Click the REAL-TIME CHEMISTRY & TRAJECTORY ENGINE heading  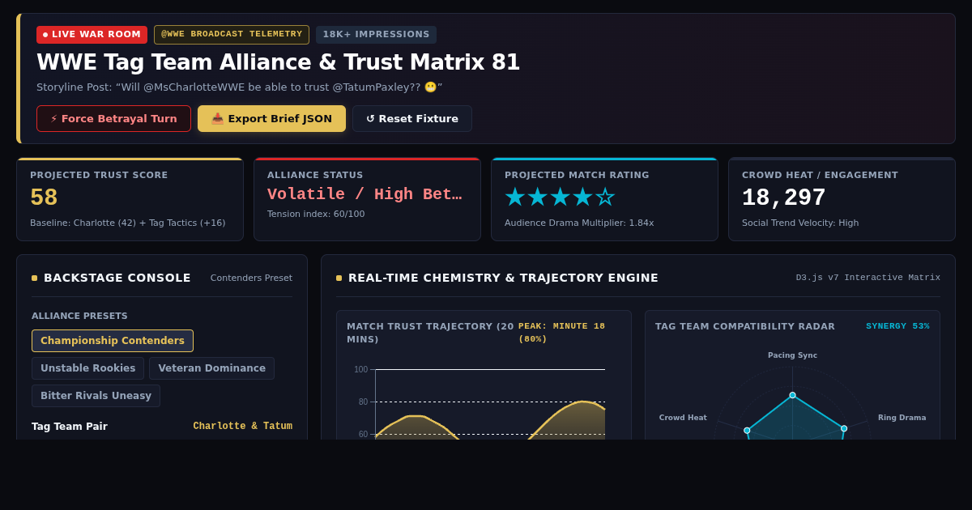(x=503, y=278)
